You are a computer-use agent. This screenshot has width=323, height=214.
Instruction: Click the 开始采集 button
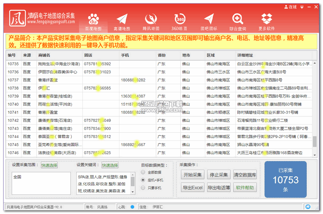pos(193,175)
